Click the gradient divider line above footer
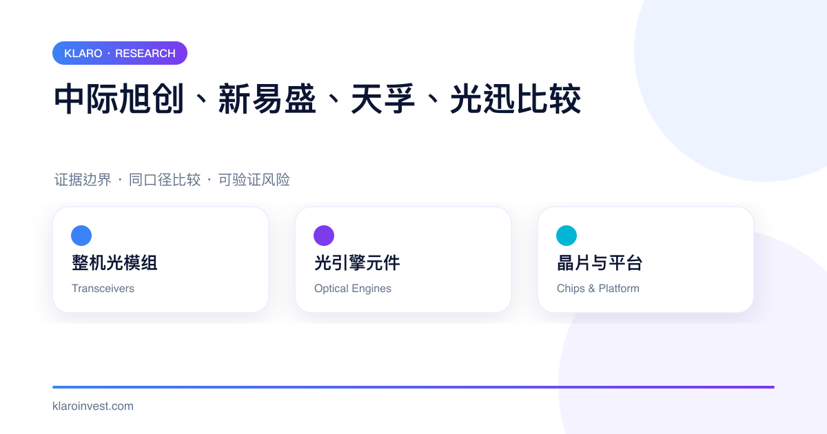The width and height of the screenshot is (827, 434). pyautogui.click(x=413, y=387)
